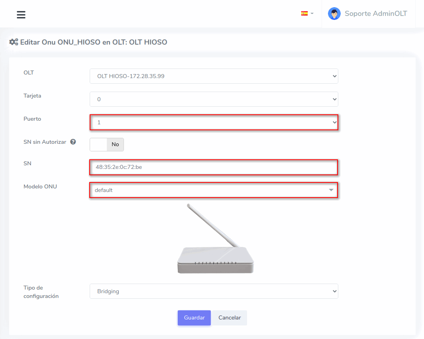Click the Modelo ONU field label

[40, 186]
